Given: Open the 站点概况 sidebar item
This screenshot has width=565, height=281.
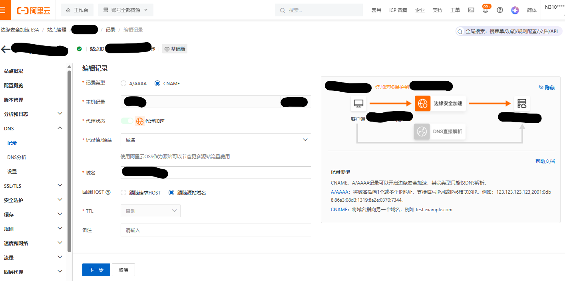Looking at the screenshot, I should [x=14, y=71].
